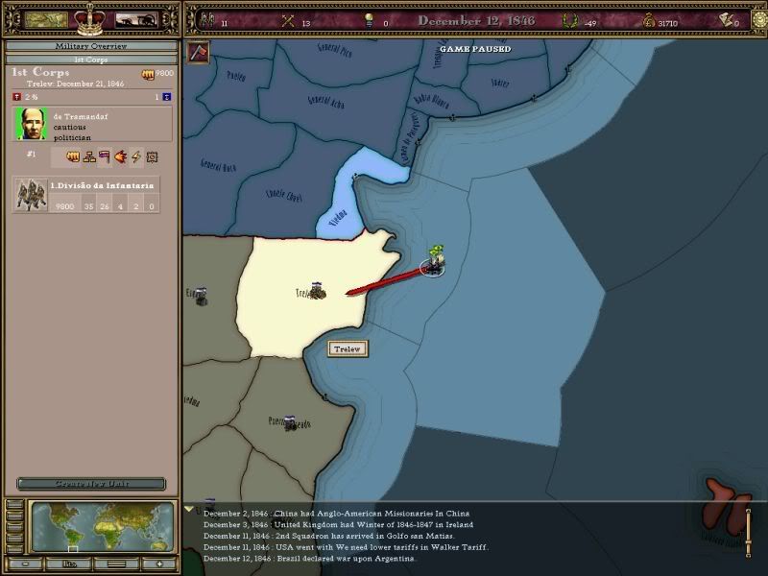
Task: Collapse the event log with the arrow
Action: 189,510
